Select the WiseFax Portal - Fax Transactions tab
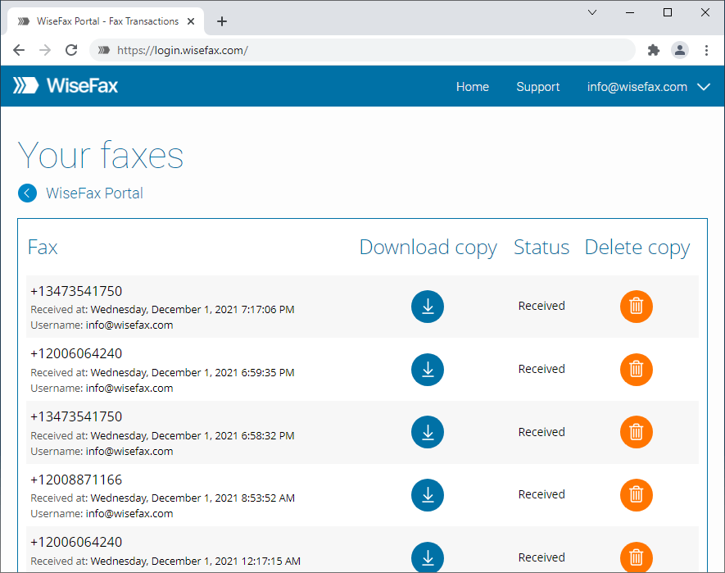Screen dimensions: 725x573 point(106,21)
